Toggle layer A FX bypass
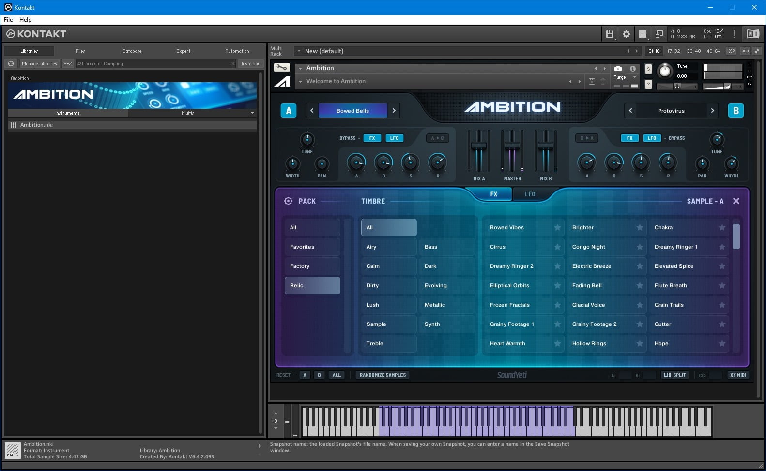Image resolution: width=766 pixels, height=471 pixels. pyautogui.click(x=372, y=138)
